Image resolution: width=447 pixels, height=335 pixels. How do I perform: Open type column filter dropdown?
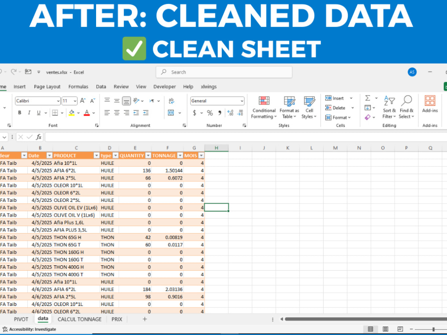point(115,155)
